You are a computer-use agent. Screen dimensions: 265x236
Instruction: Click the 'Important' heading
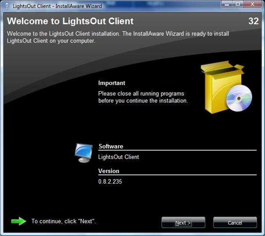coord(112,83)
